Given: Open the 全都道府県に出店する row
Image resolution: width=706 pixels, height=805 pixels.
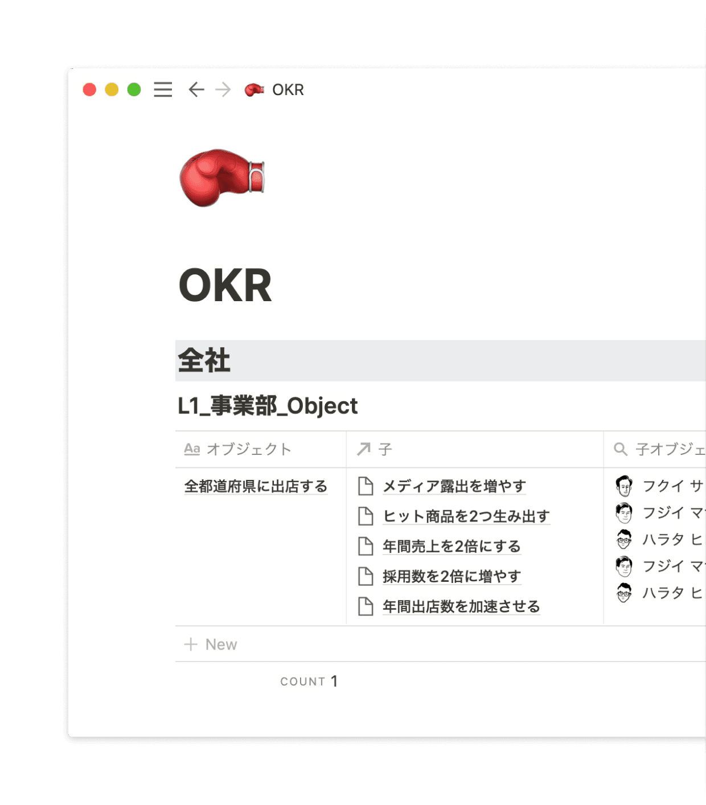Looking at the screenshot, I should (256, 487).
